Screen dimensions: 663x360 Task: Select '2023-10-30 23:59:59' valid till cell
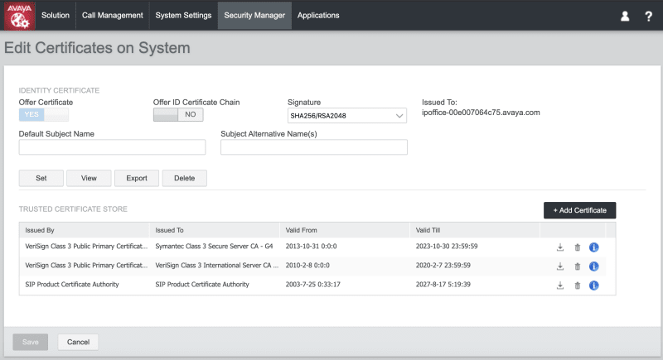click(x=447, y=246)
